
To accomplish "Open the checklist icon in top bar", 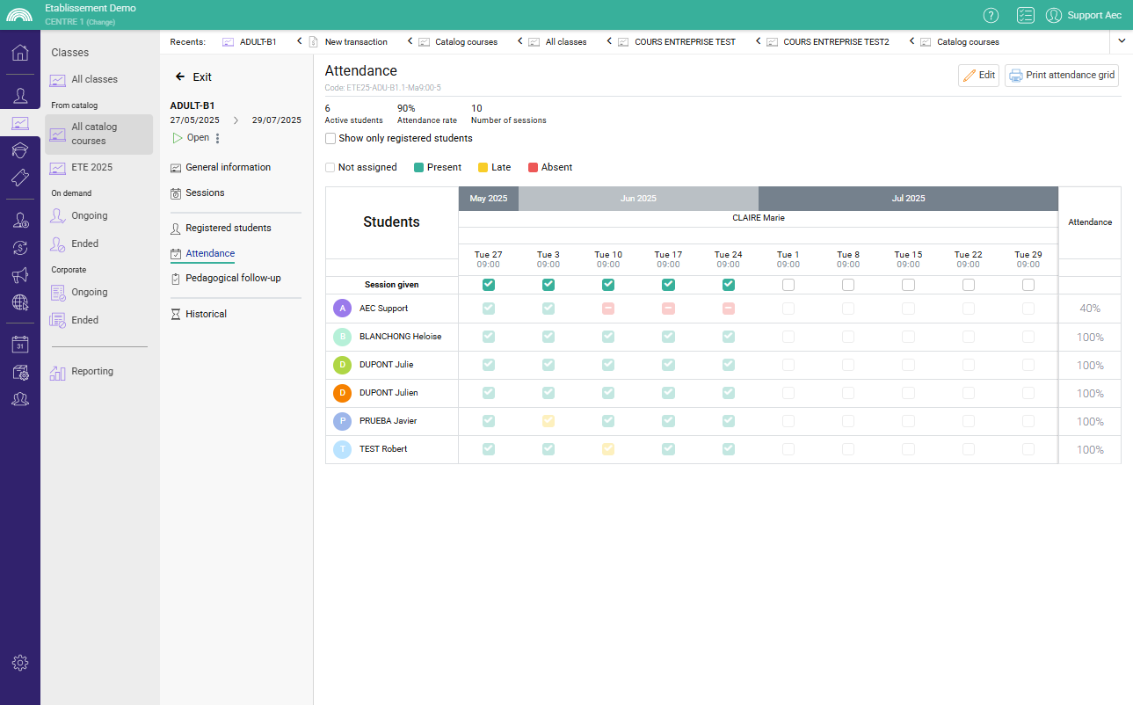I will pyautogui.click(x=1025, y=15).
